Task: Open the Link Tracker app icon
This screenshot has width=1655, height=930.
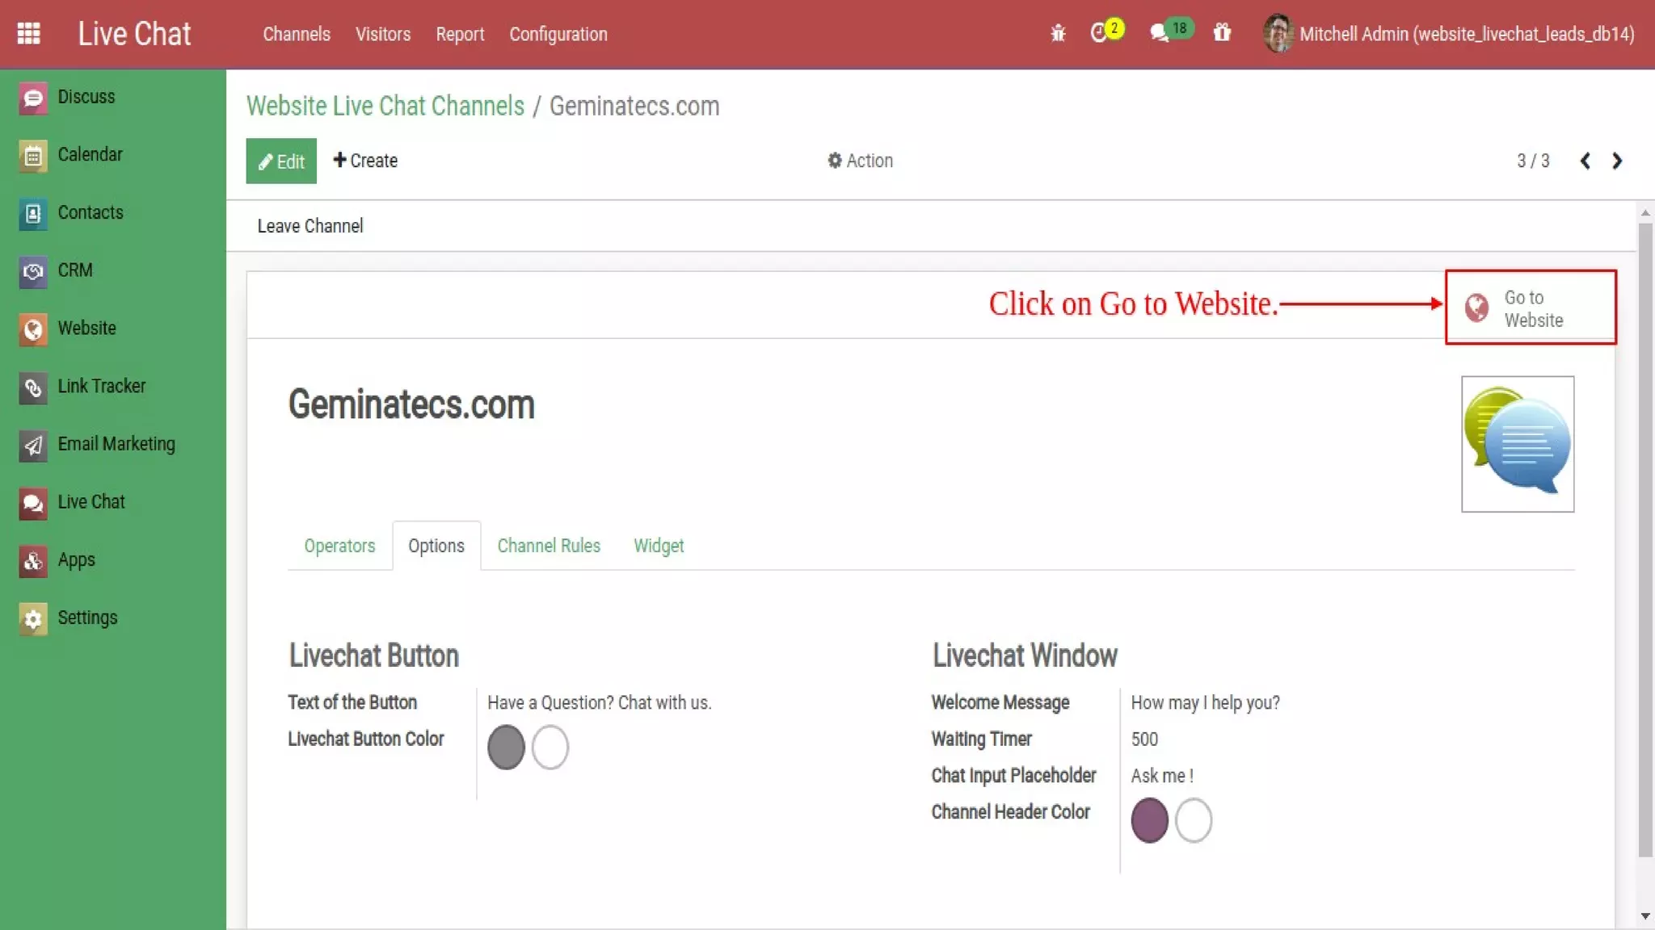Action: [33, 387]
